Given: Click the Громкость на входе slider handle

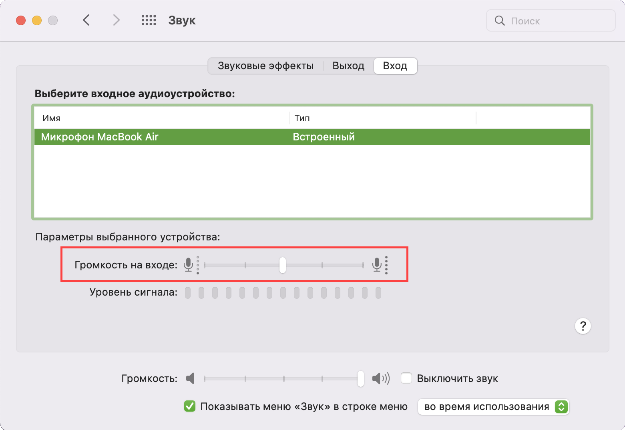Looking at the screenshot, I should 283,265.
